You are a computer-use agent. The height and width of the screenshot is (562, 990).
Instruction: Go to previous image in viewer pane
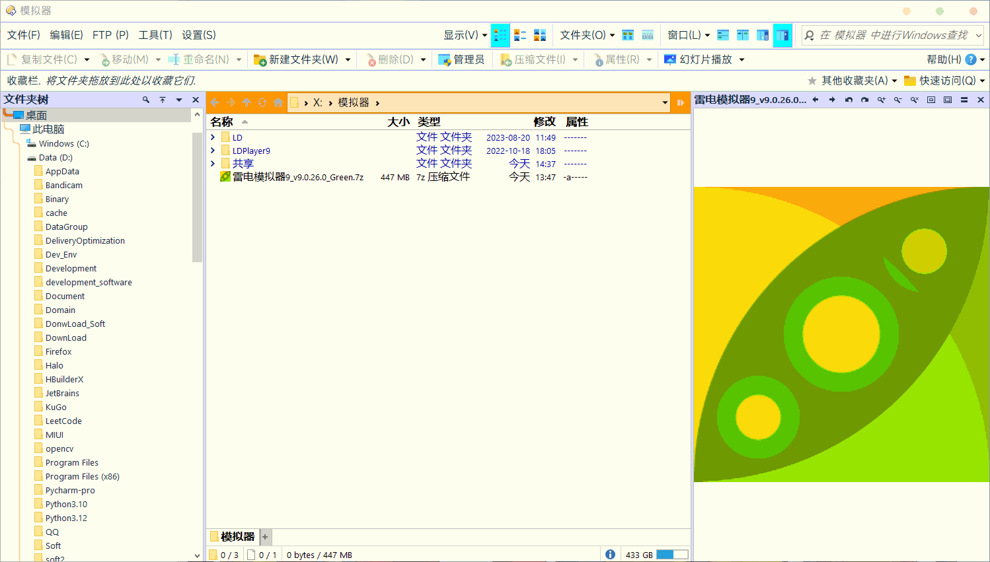tap(816, 100)
